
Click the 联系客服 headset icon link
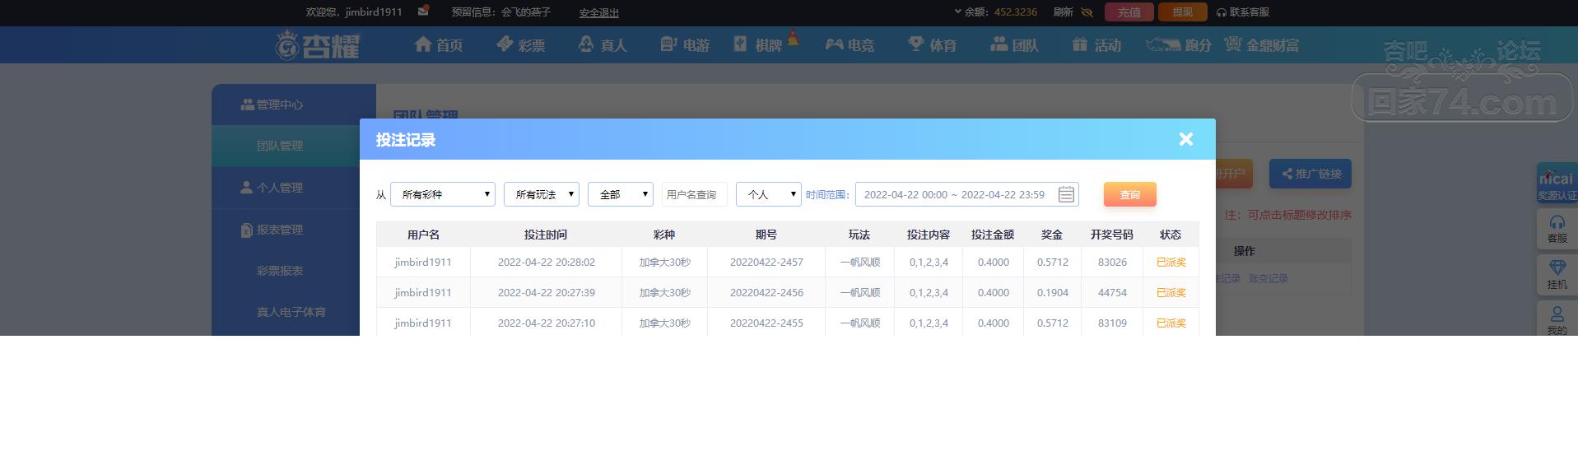(1243, 12)
